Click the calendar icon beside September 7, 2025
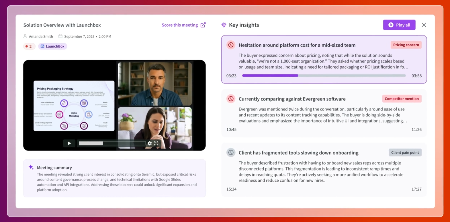This screenshot has height=222, width=450. (60, 36)
